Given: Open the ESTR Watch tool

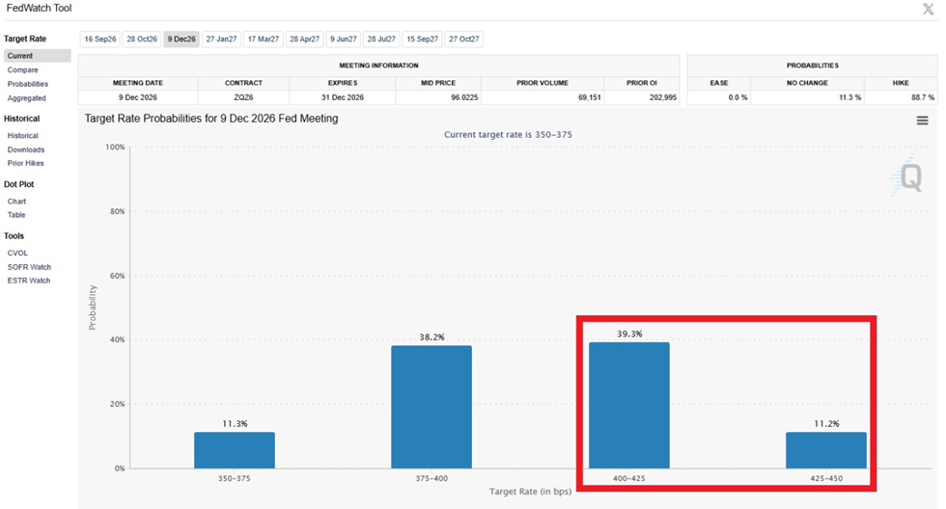Looking at the screenshot, I should click(29, 281).
